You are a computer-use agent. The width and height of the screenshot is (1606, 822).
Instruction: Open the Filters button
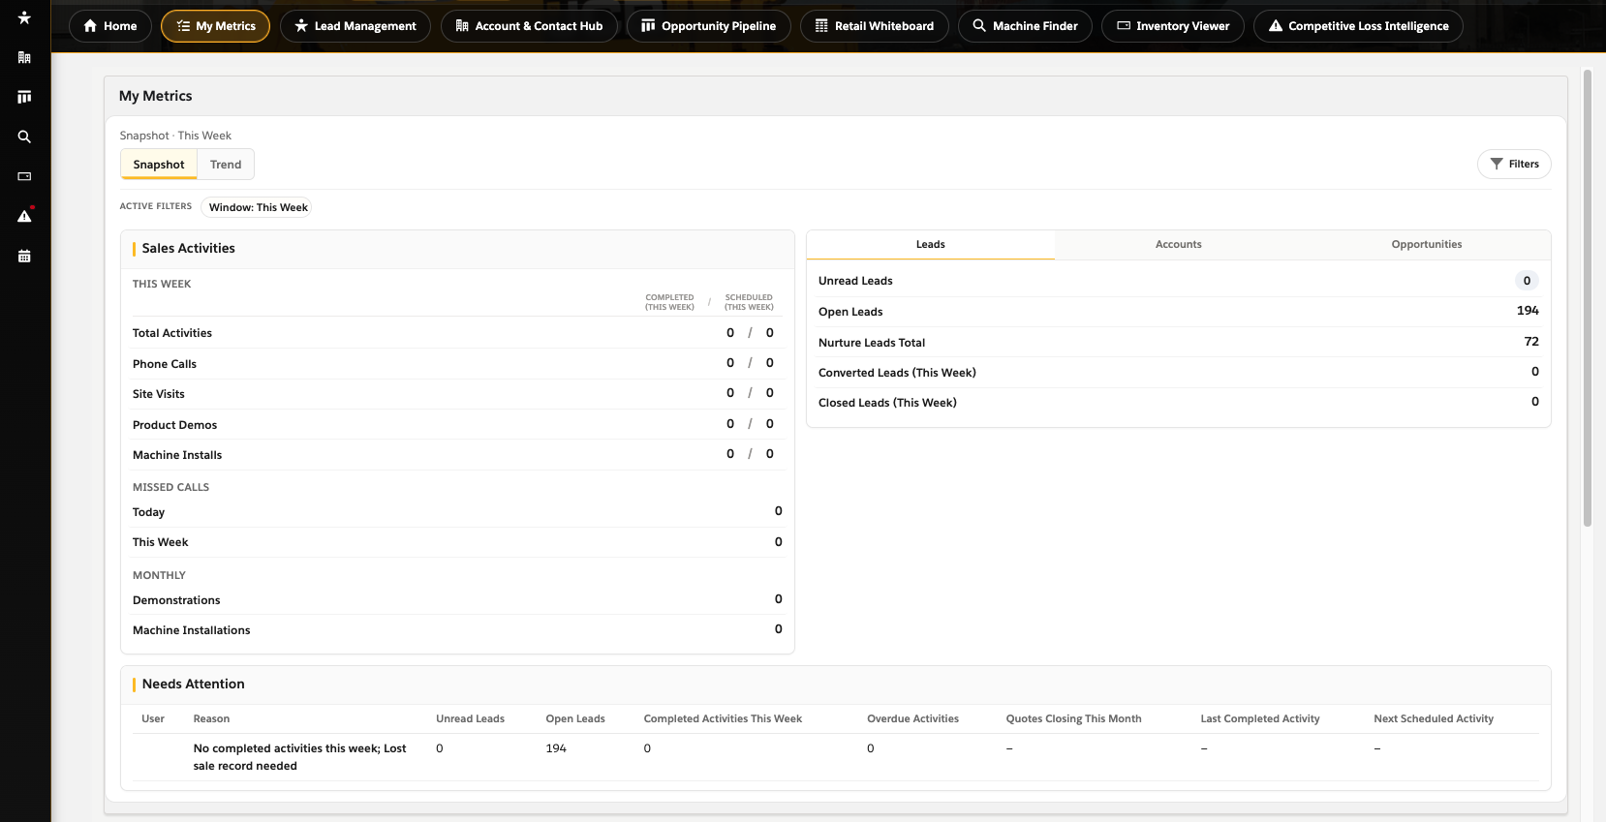tap(1514, 164)
